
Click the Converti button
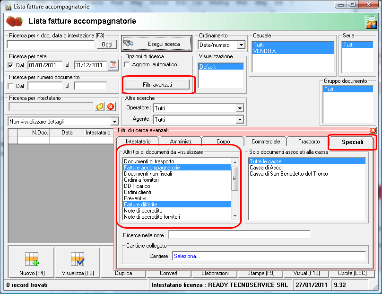[169, 273]
